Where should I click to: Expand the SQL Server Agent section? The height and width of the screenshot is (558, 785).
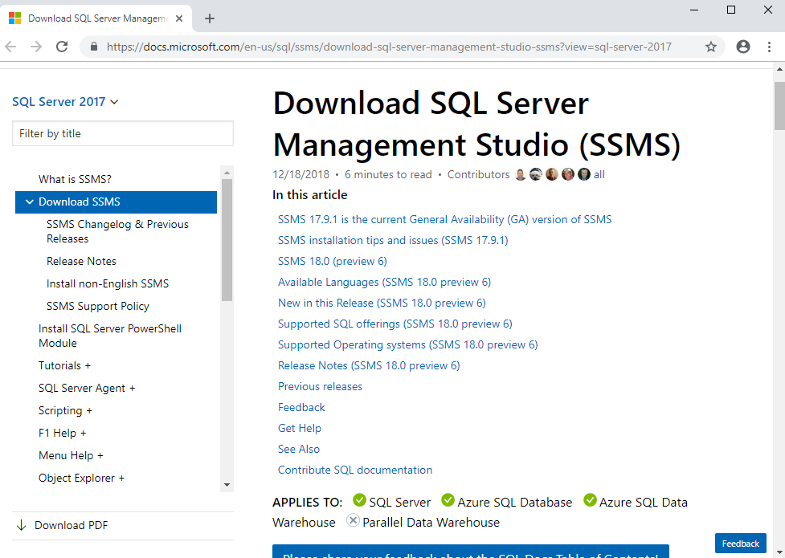87,389
